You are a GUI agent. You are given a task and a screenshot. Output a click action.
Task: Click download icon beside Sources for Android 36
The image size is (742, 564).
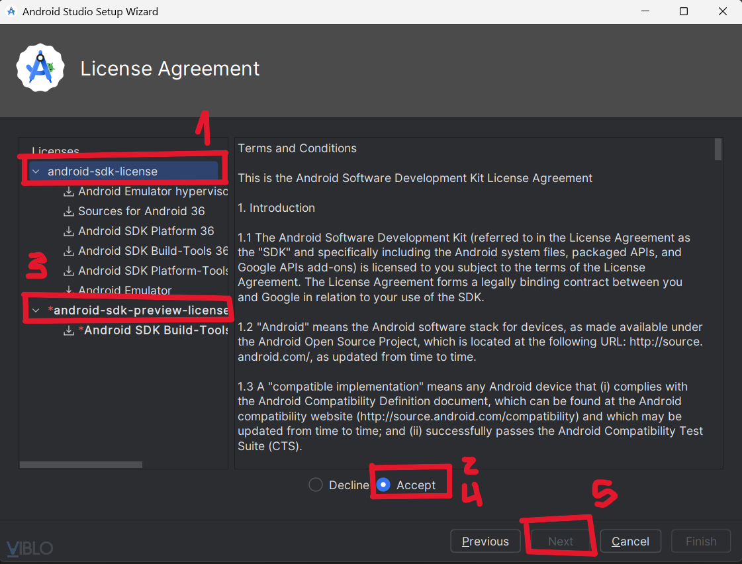[68, 211]
